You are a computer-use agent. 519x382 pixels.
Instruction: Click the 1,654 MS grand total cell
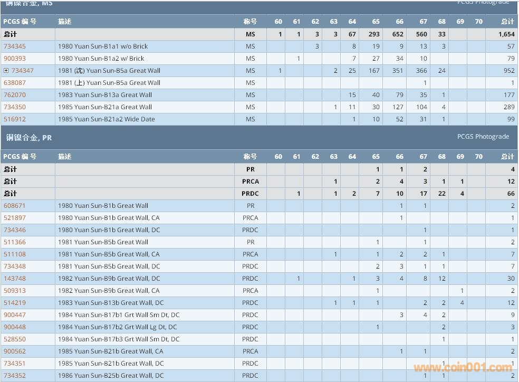(506, 34)
